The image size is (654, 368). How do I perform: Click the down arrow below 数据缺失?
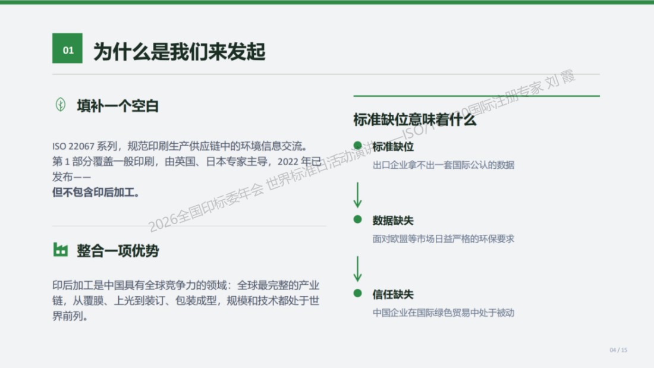click(357, 269)
